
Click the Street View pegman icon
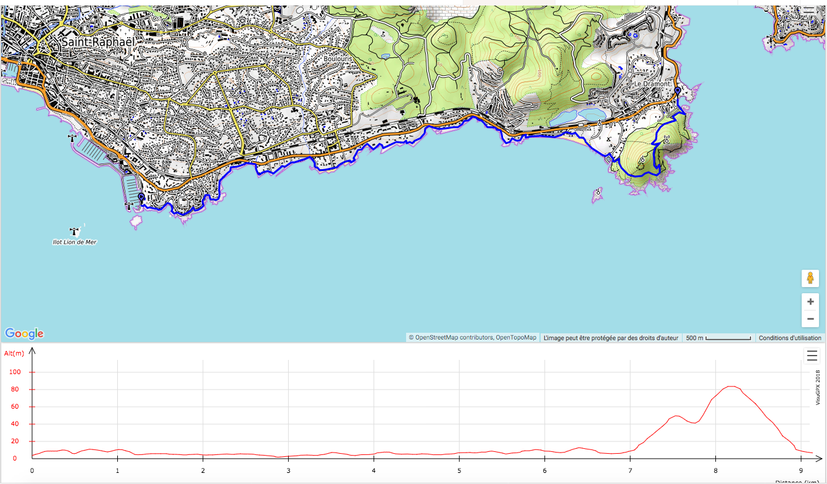(x=810, y=278)
